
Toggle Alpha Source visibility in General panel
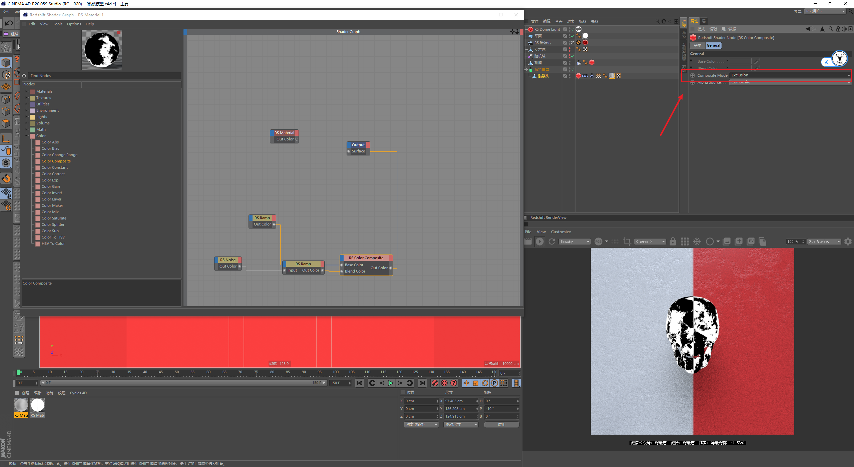click(693, 82)
